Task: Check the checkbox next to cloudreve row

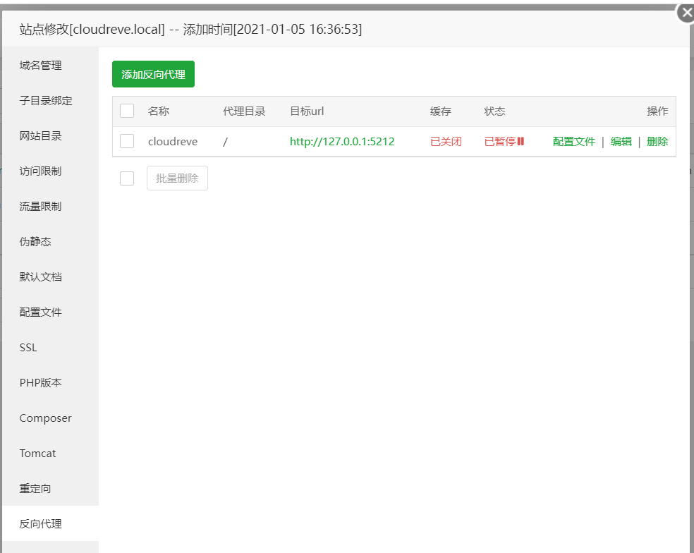Action: [126, 141]
